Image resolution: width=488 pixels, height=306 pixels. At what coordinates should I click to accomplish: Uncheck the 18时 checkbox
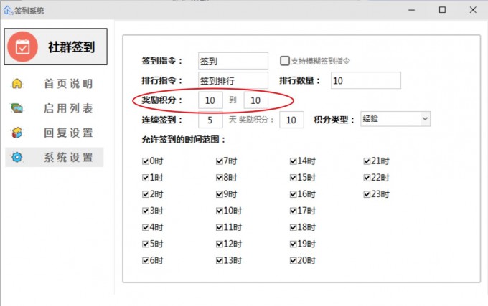(x=293, y=227)
